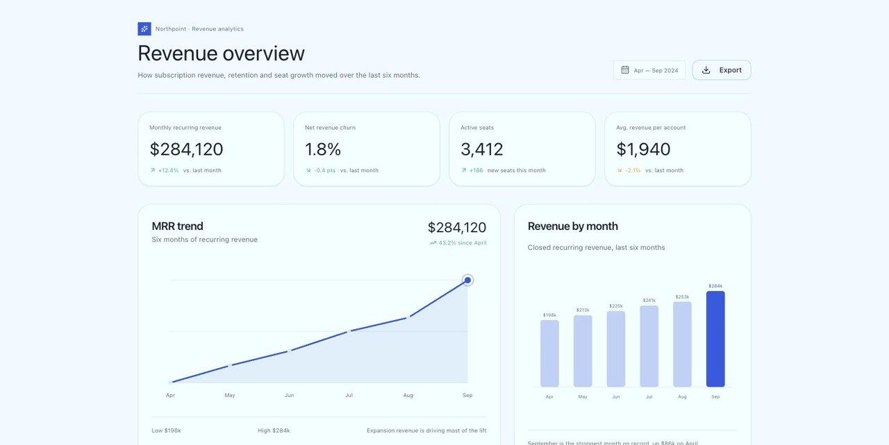
Task: Click the calendar icon in date range
Action: click(625, 70)
